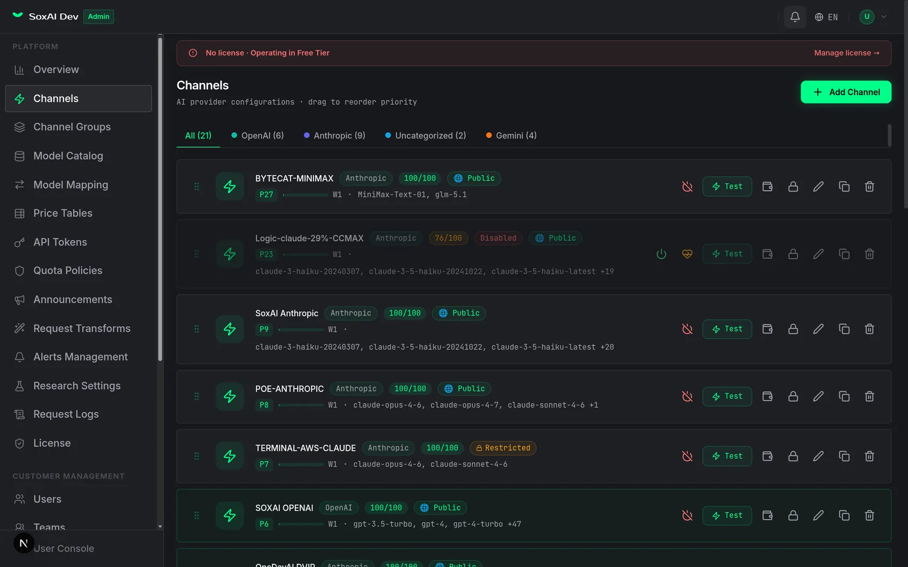Screen dimensions: 908x567
Task: Open the EN language selector
Action: [x=826, y=17]
